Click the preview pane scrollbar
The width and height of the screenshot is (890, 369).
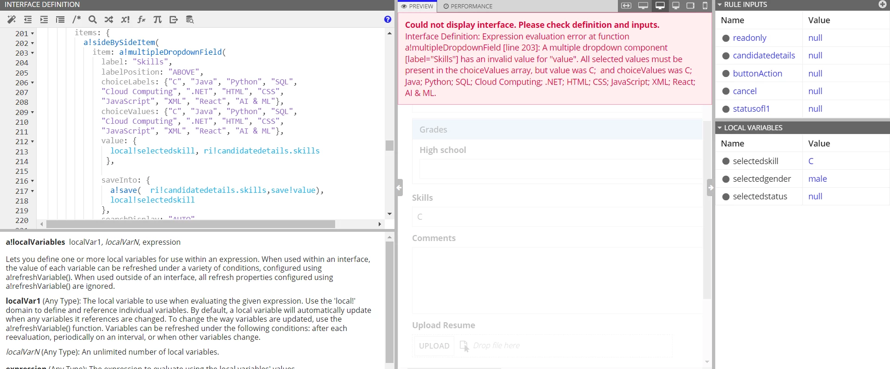coord(706,211)
